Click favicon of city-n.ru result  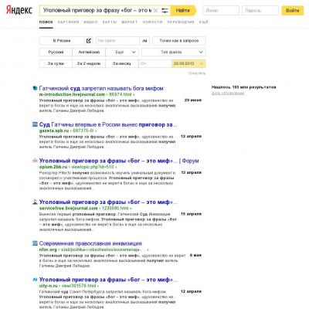point(35,280)
